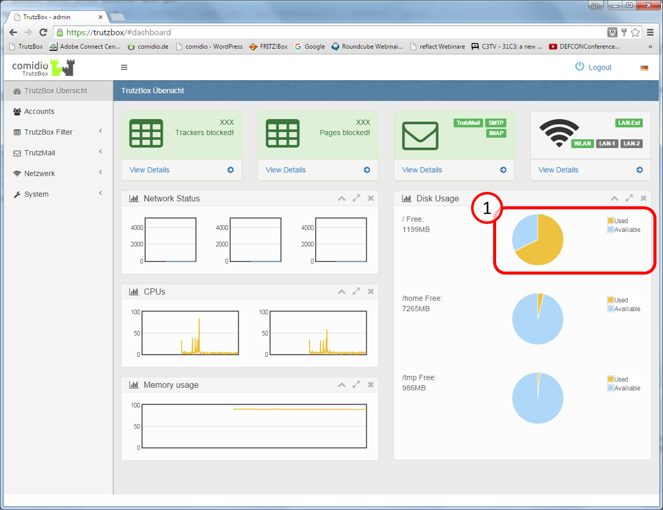Click the WiFi signal icon
Image resolution: width=663 pixels, height=510 pixels.
pyautogui.click(x=559, y=133)
